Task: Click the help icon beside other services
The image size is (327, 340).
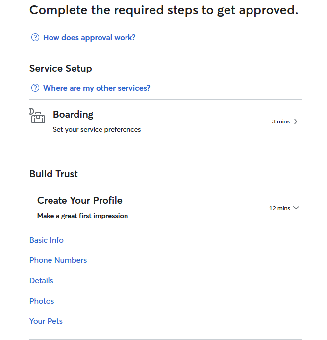Action: [35, 88]
